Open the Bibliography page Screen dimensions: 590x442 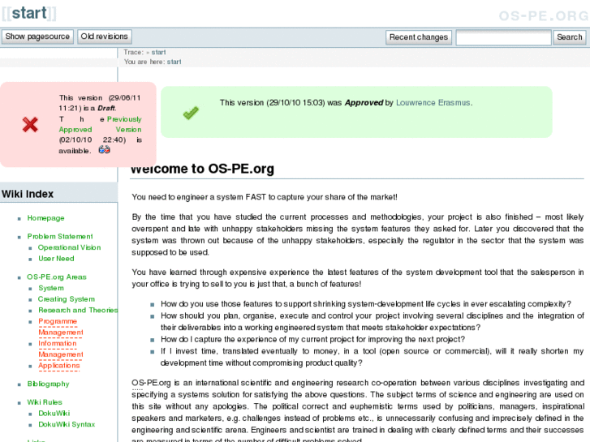click(48, 384)
